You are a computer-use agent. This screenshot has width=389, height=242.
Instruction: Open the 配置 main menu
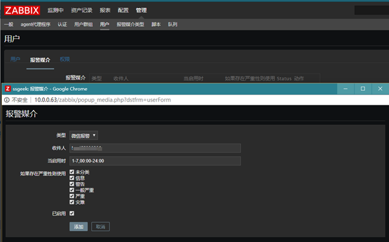coord(123,10)
